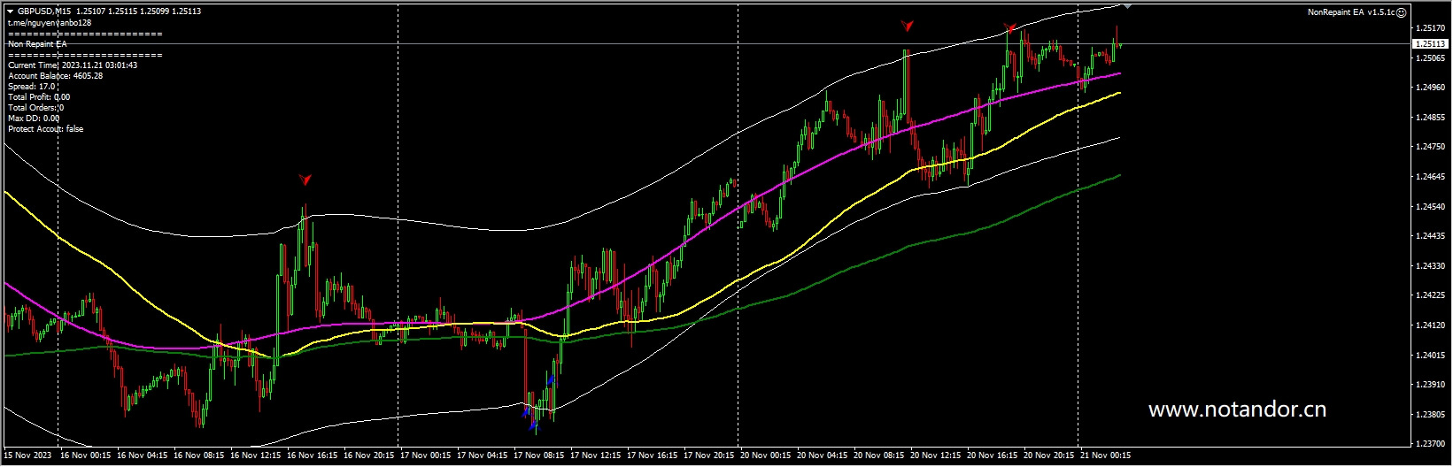Click the 17 Nov 20:15 time label
Screen dimensions: 1453x467
coord(709,456)
